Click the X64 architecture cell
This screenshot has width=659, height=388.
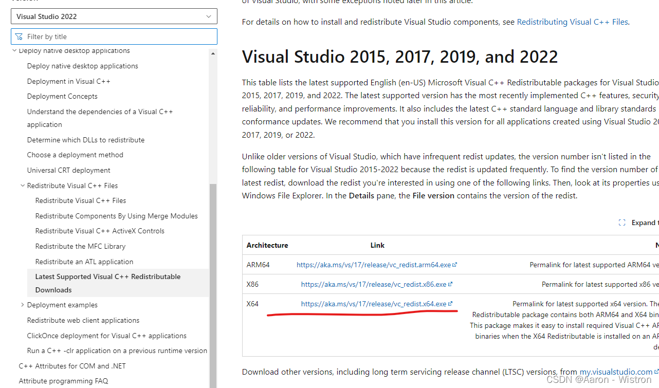(252, 304)
